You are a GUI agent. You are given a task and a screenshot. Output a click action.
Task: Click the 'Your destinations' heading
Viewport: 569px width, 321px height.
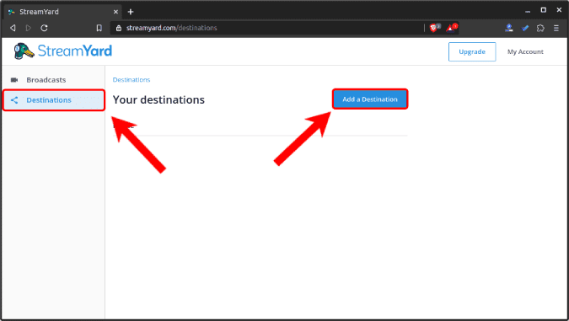point(158,99)
